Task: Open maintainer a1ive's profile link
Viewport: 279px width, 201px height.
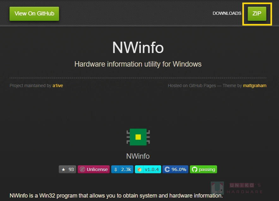Action: pos(58,86)
